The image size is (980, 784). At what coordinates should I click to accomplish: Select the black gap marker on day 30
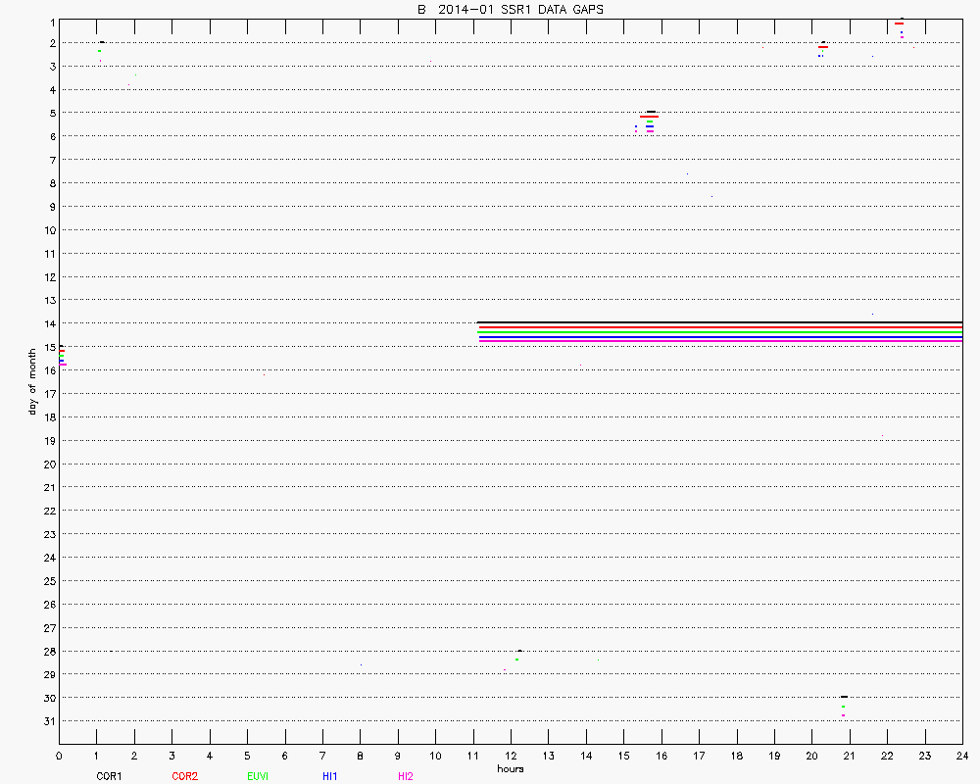click(844, 697)
